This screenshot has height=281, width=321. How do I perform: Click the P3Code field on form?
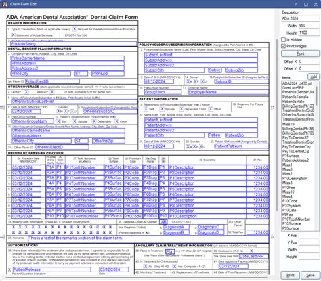coord(133,178)
